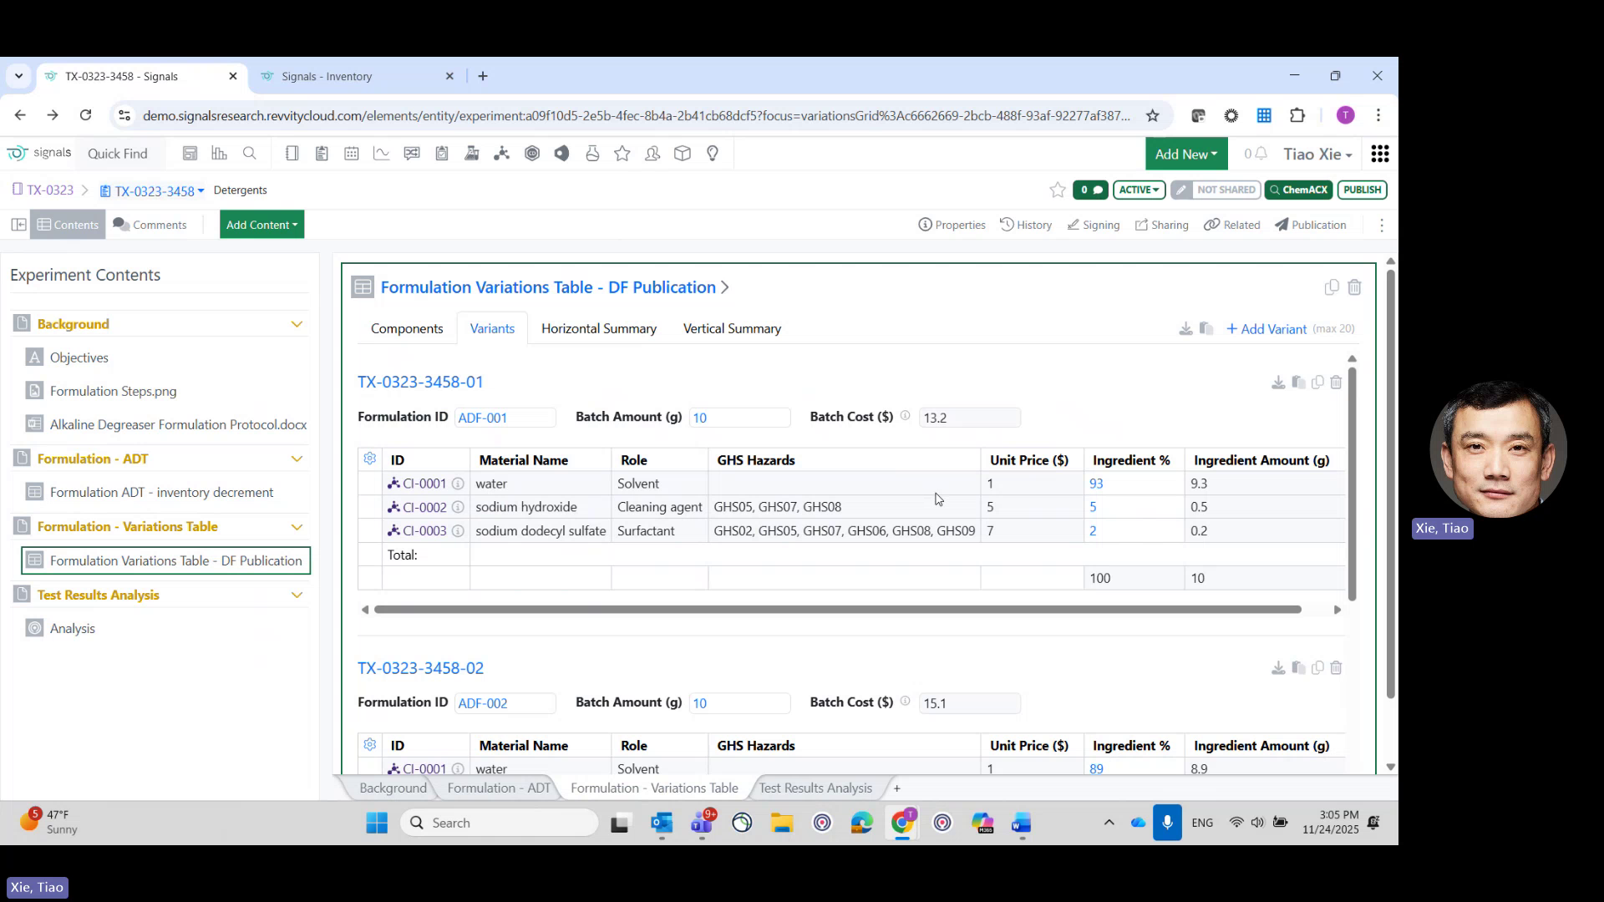Star the experiment TX-0323-3458
This screenshot has height=902, width=1604.
(x=1057, y=190)
